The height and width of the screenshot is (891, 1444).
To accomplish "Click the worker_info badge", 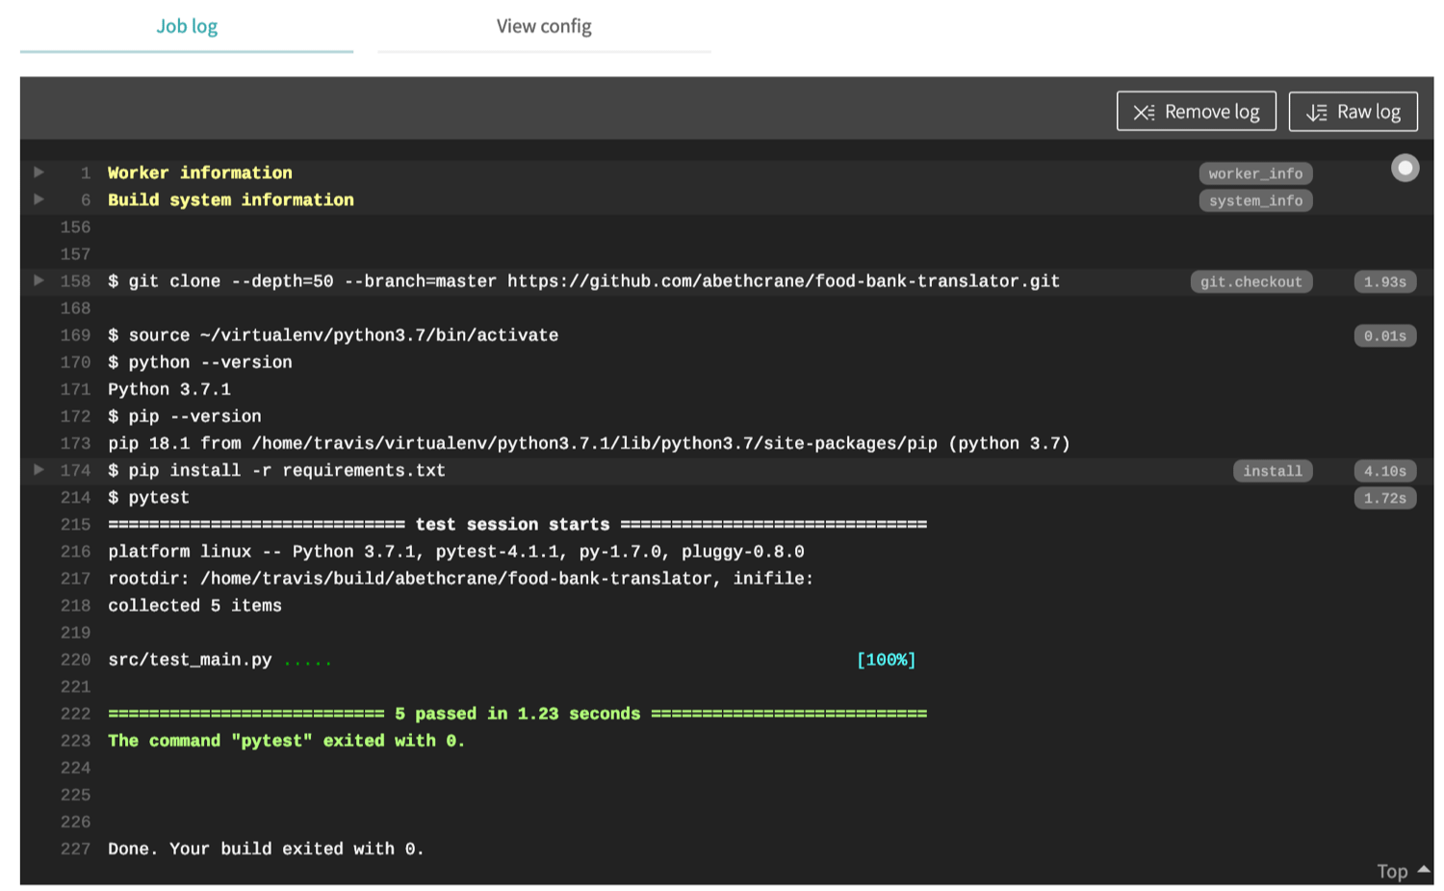I will tap(1255, 173).
